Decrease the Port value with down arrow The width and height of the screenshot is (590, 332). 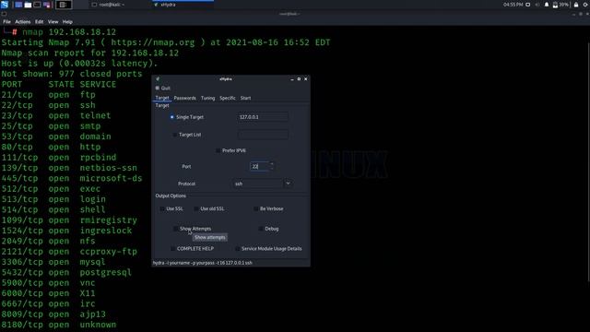(272, 169)
